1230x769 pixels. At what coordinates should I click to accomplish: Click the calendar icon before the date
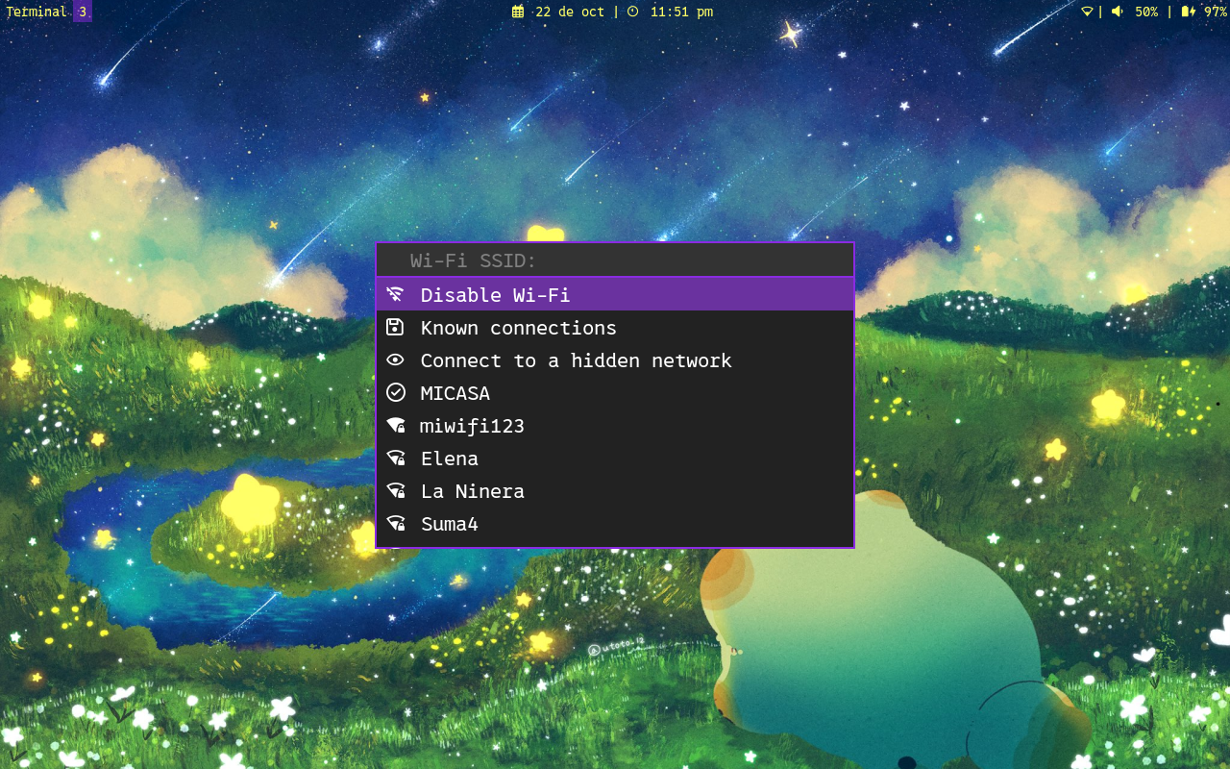516,12
